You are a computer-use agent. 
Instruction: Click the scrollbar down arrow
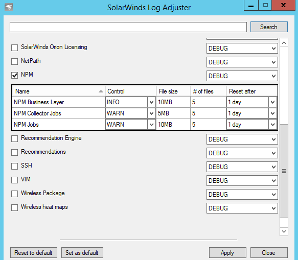click(284, 231)
